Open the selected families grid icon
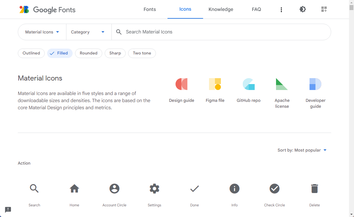The width and height of the screenshot is (354, 217). click(x=324, y=9)
